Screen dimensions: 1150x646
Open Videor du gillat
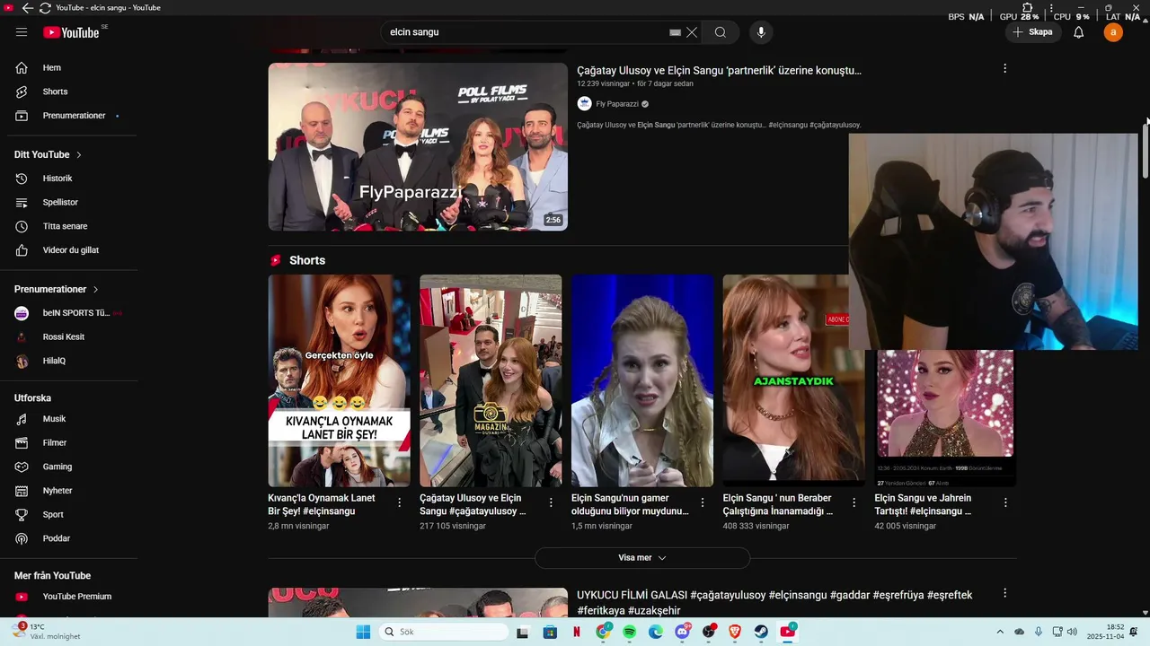pyautogui.click(x=70, y=250)
